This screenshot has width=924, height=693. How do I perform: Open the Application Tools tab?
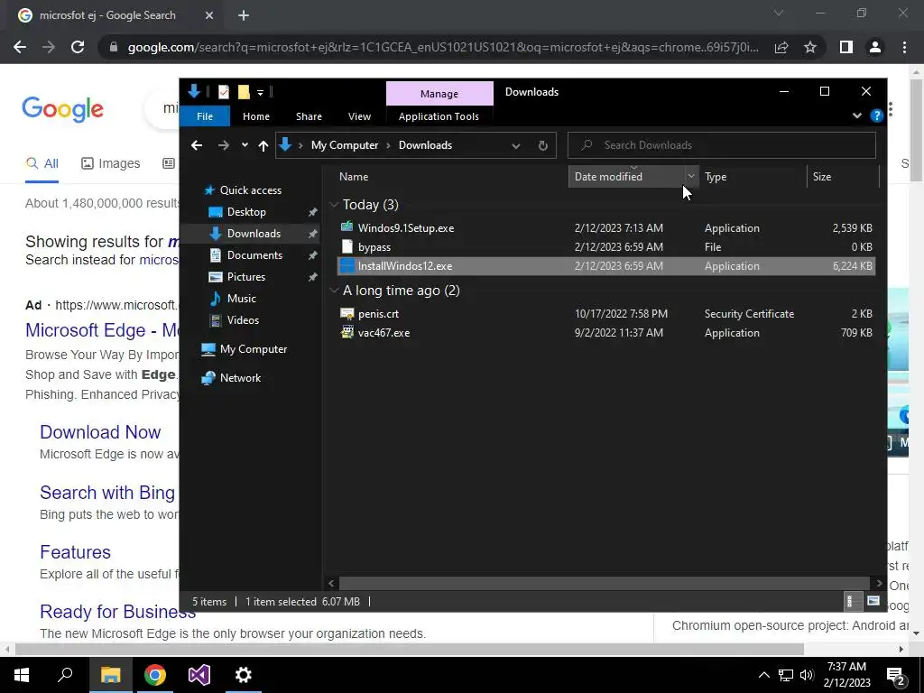click(439, 116)
